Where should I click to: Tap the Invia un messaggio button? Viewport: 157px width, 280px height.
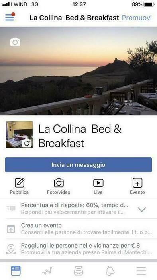click(78, 165)
